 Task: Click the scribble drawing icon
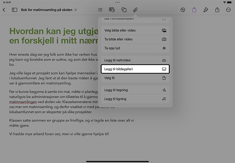[x=164, y=90]
